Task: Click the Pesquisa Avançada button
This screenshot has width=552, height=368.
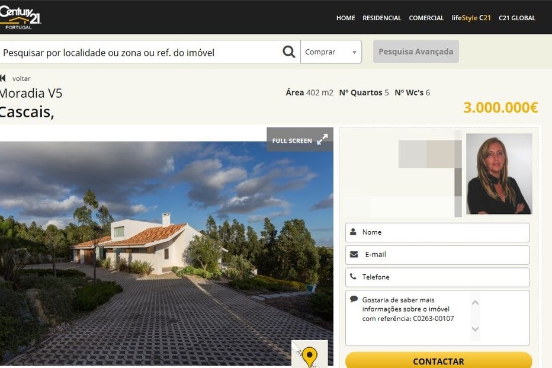Action: point(416,52)
